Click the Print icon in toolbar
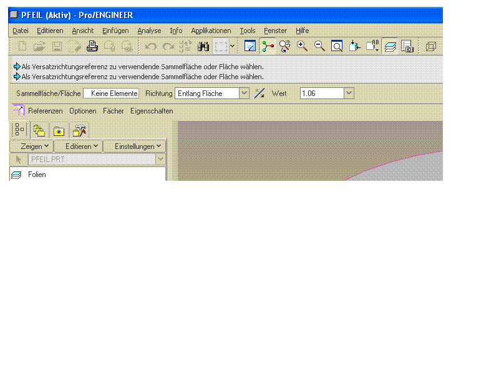The image size is (499, 374). [92, 46]
